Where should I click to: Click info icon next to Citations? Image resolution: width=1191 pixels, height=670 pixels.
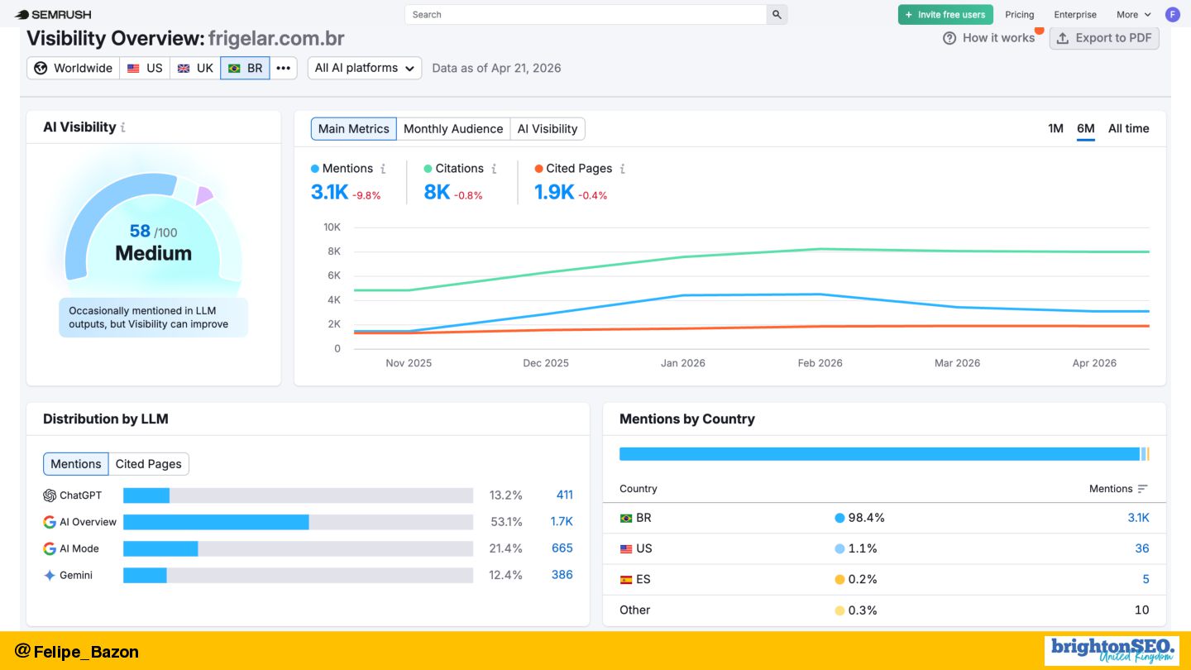(494, 169)
